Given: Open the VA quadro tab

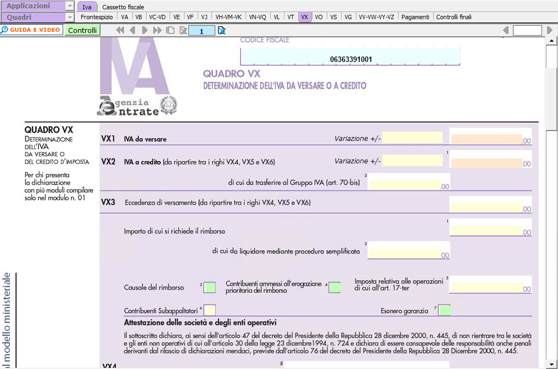Looking at the screenshot, I should [x=125, y=17].
